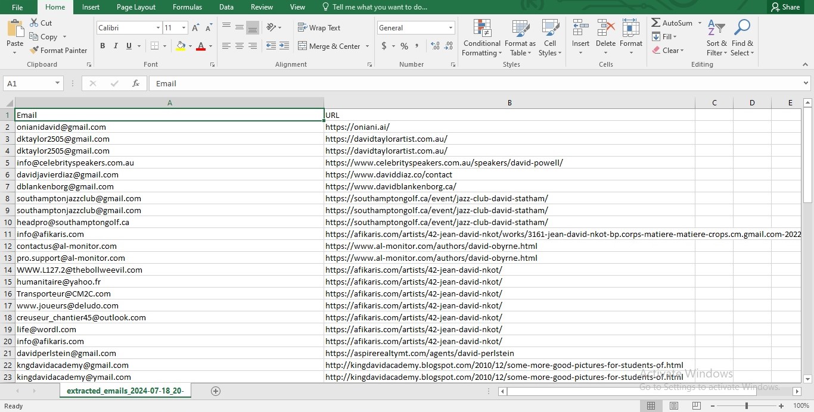The height and width of the screenshot is (412, 814).
Task: Click the Orientation text angle icon
Action: [271, 27]
